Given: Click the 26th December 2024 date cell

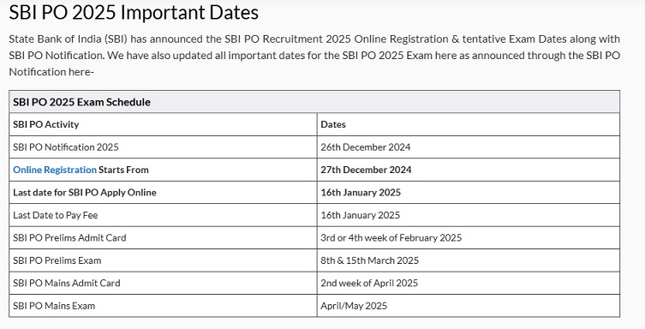Looking at the screenshot, I should (469, 147).
